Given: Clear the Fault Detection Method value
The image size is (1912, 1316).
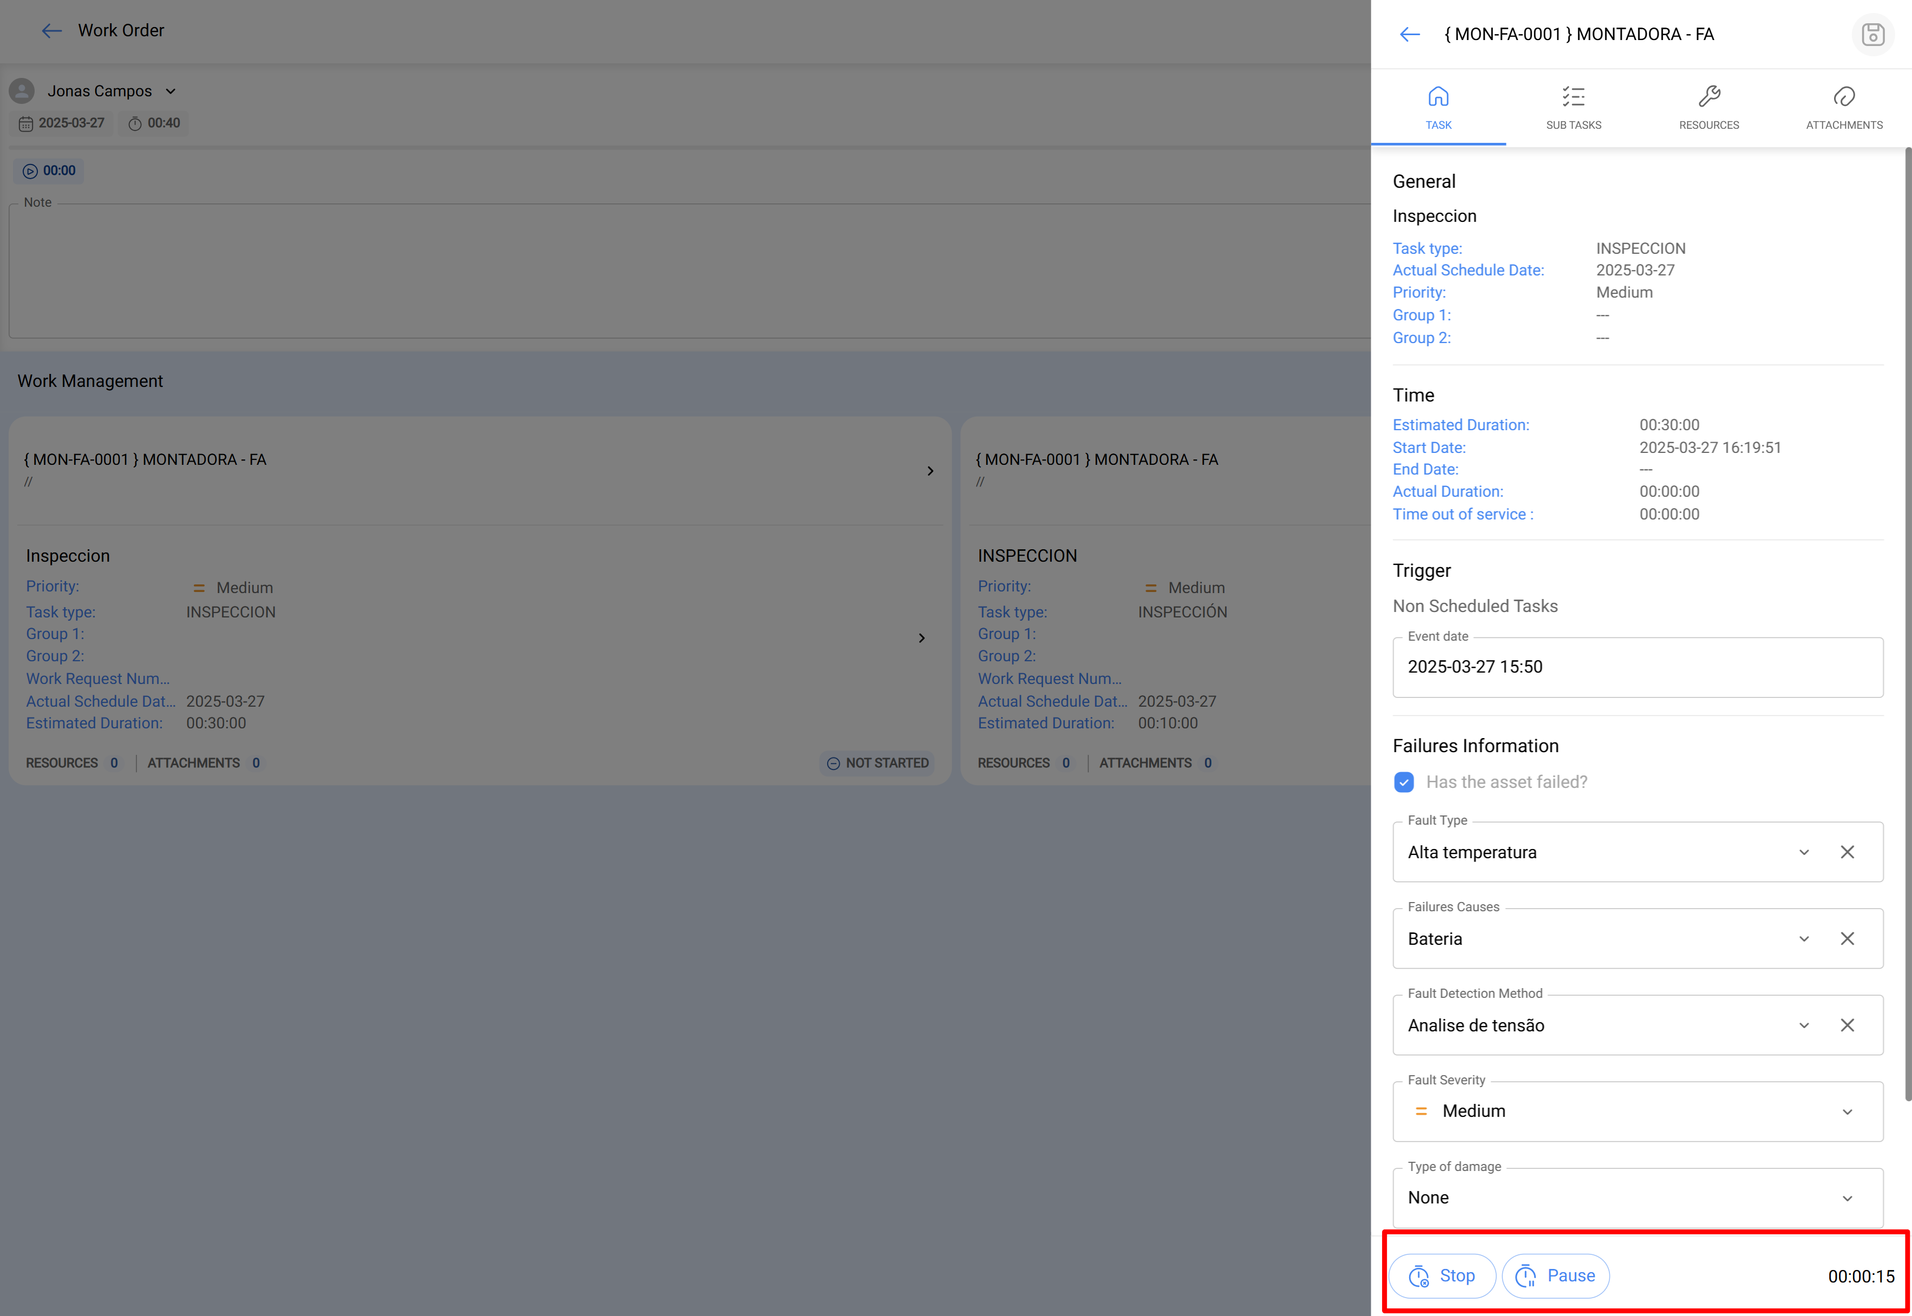Looking at the screenshot, I should 1847,1026.
